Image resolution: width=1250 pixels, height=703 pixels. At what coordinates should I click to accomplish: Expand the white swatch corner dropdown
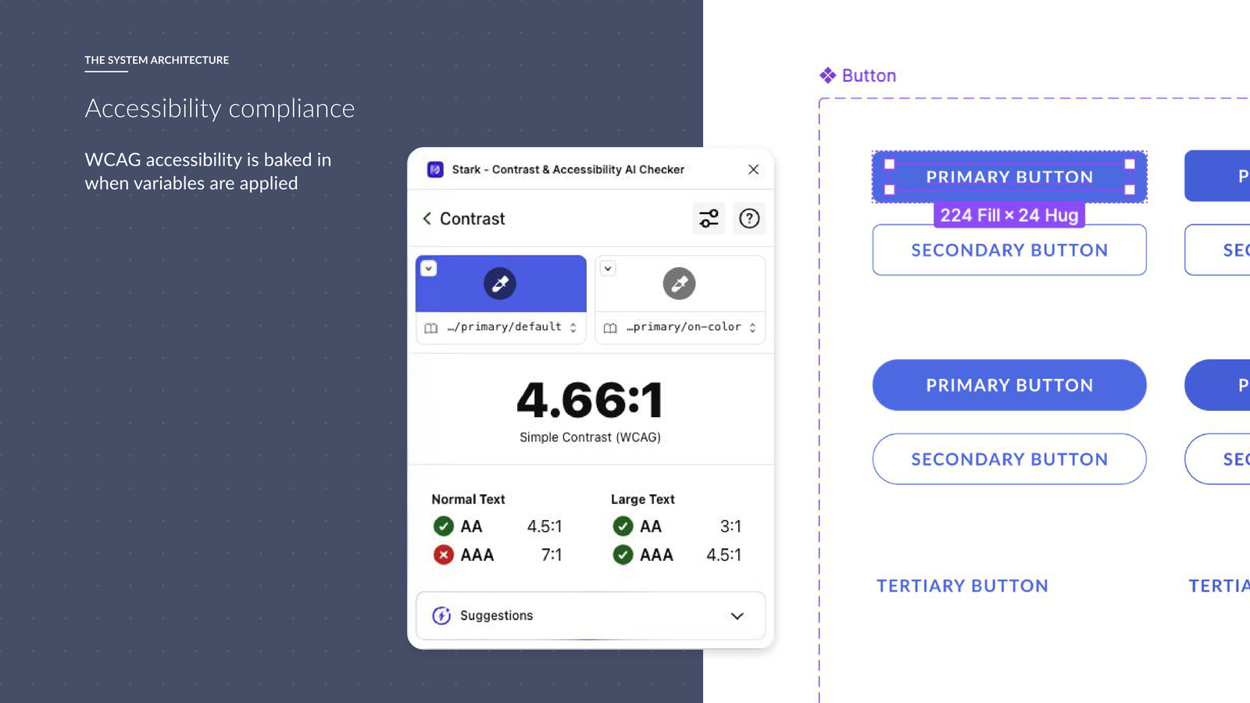pyautogui.click(x=608, y=269)
